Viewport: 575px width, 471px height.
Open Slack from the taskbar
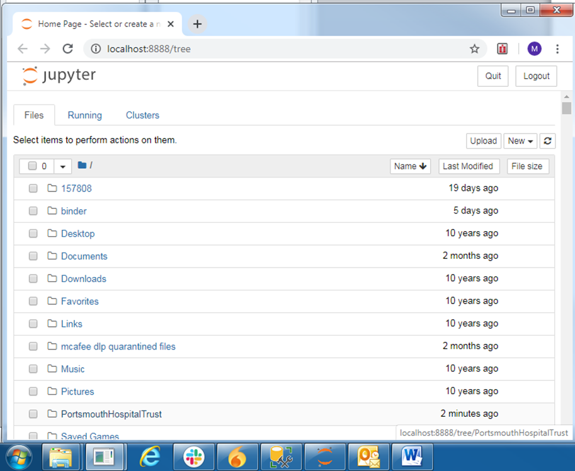[193, 457]
